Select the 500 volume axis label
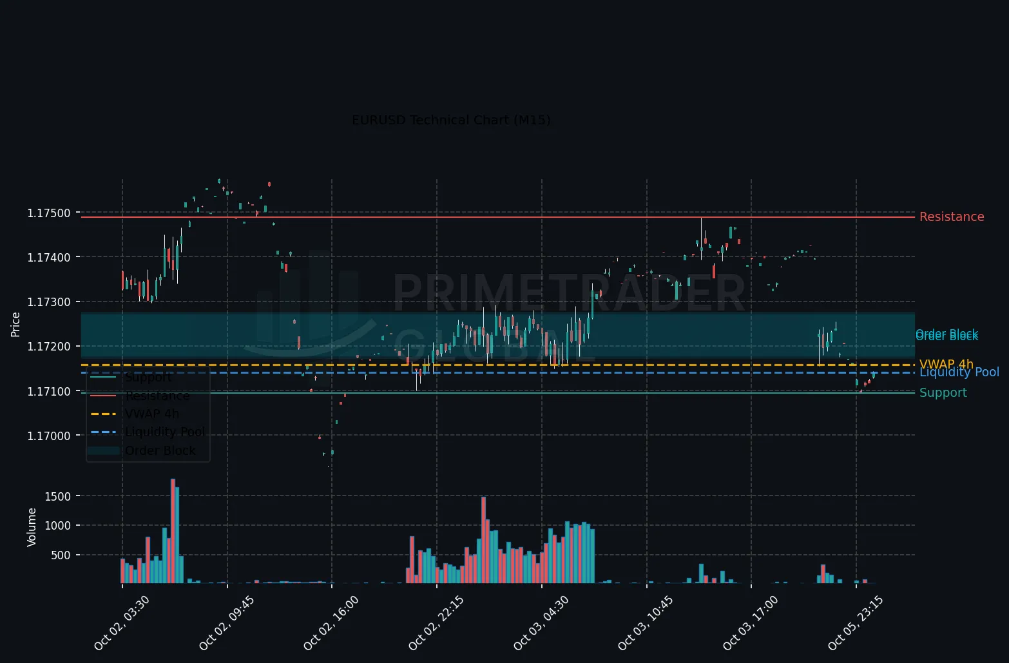Screen dimensions: 1009x663 point(61,555)
